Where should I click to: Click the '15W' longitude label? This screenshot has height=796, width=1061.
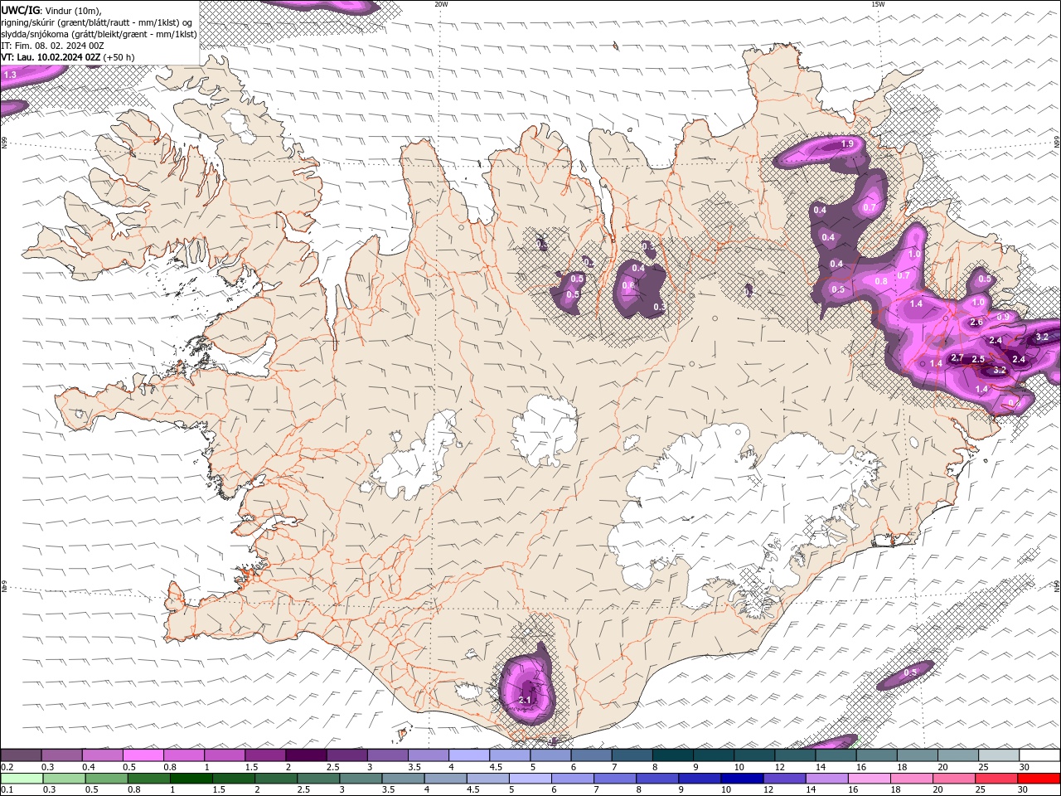(878, 4)
